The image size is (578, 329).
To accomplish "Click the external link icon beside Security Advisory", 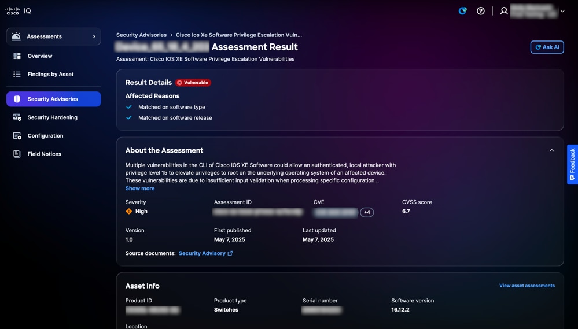I will coord(230,253).
